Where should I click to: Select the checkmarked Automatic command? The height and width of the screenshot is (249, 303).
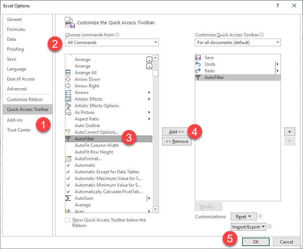109,165
